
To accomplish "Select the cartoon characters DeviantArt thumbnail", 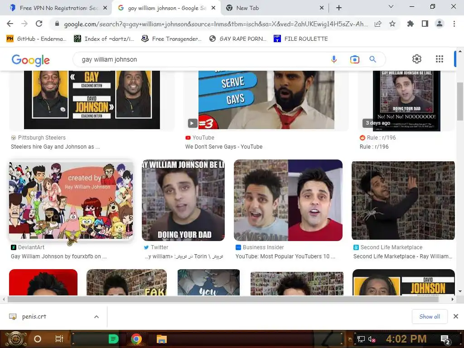I will 71,200.
